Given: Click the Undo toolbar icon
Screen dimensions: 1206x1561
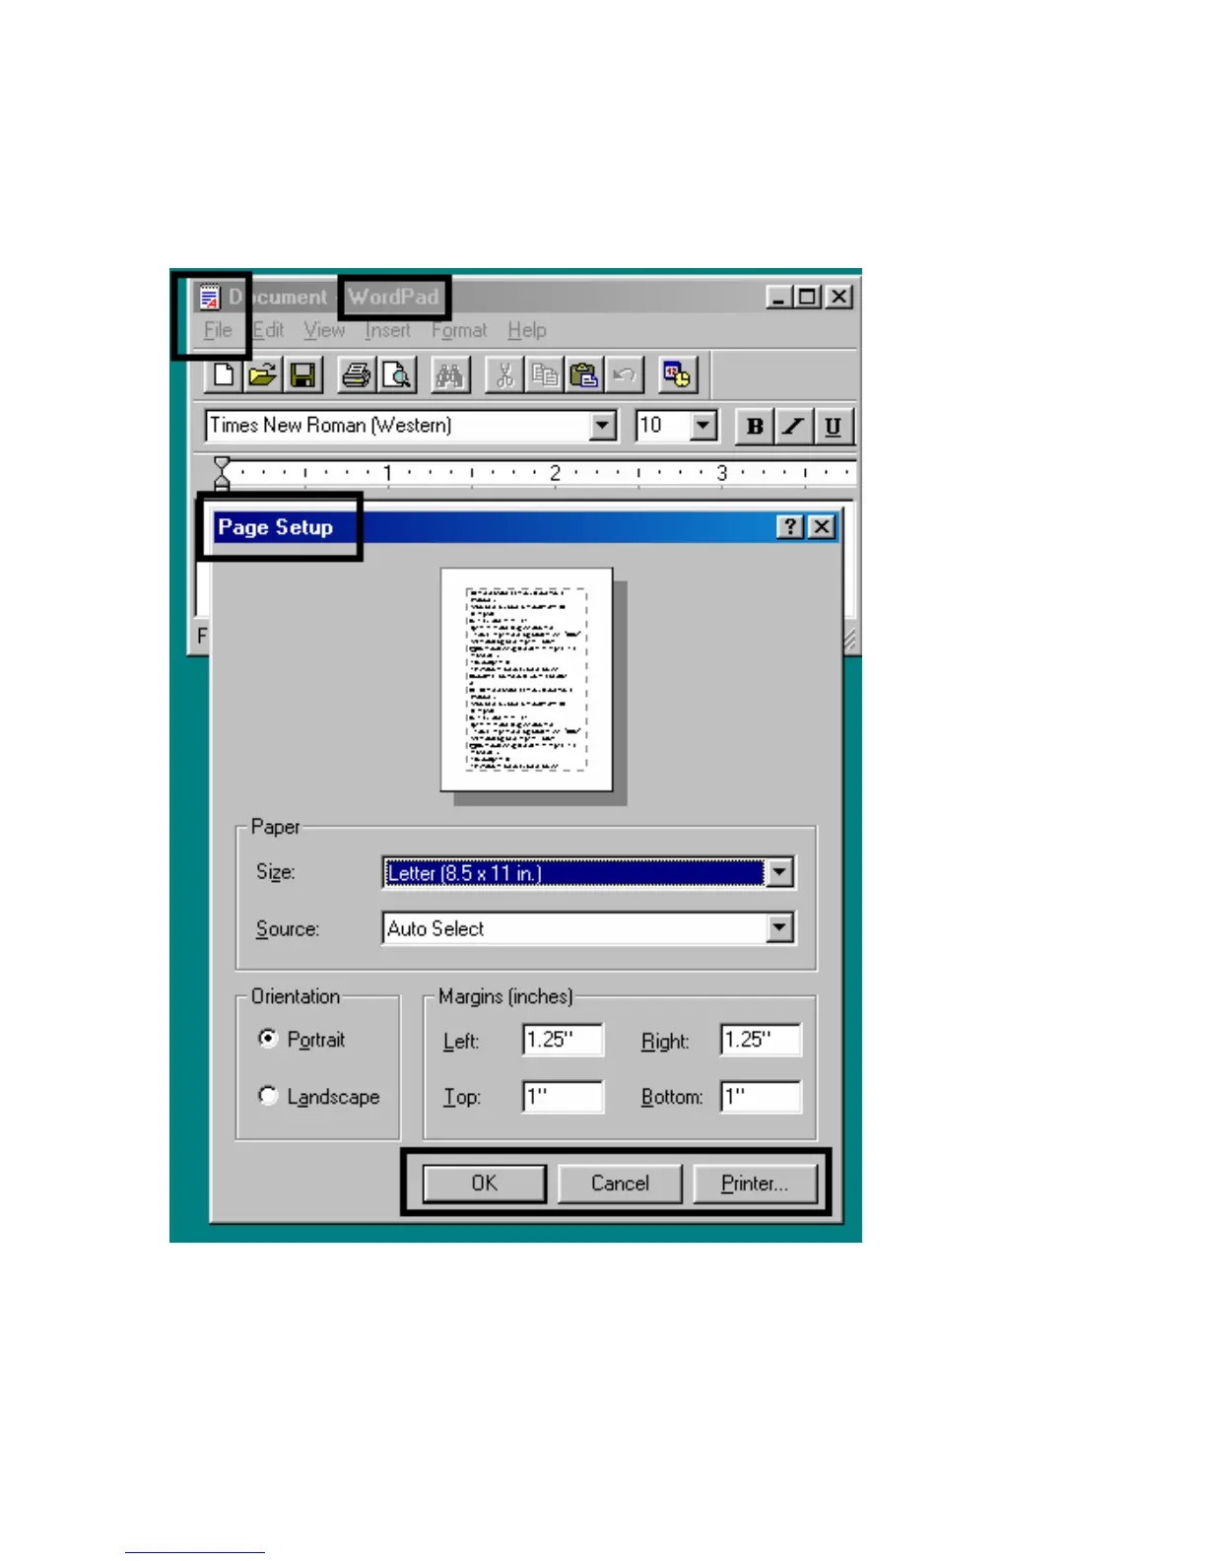Looking at the screenshot, I should click(624, 374).
